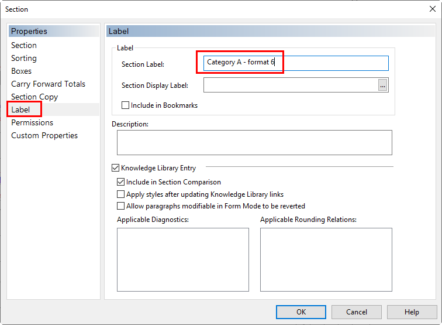
Task: Open Carry Forward Totals properties
Action: [48, 84]
